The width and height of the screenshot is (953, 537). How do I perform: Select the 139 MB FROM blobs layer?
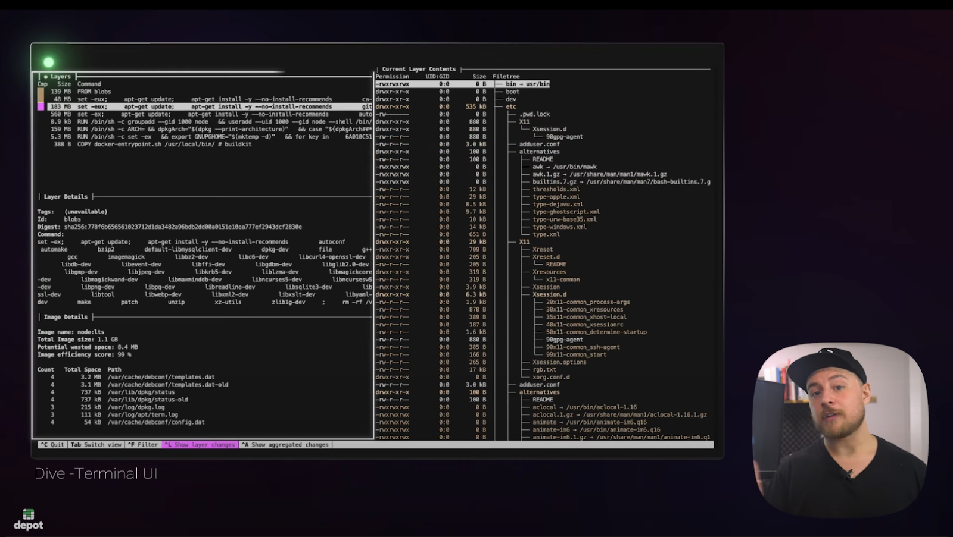(x=95, y=92)
